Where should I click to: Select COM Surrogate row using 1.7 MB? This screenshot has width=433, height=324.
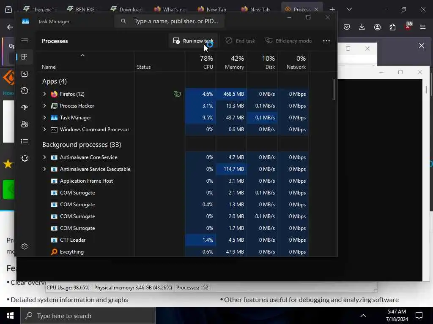[173, 228]
